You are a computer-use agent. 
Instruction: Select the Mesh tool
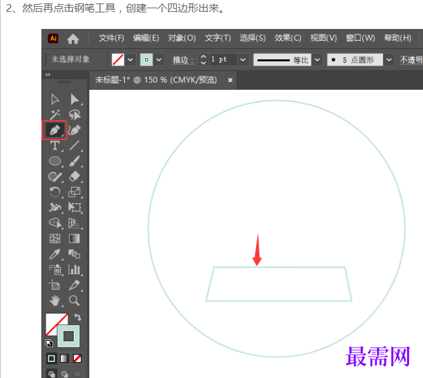[55, 239]
